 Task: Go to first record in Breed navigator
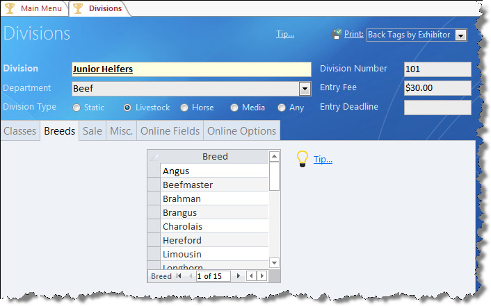(179, 276)
